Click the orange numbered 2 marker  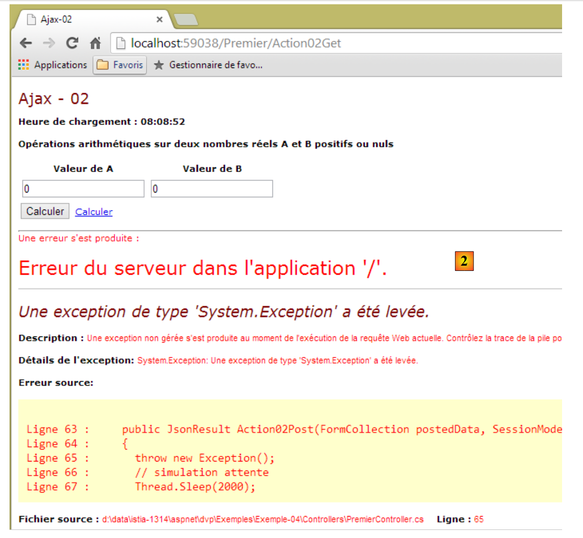pos(464,261)
